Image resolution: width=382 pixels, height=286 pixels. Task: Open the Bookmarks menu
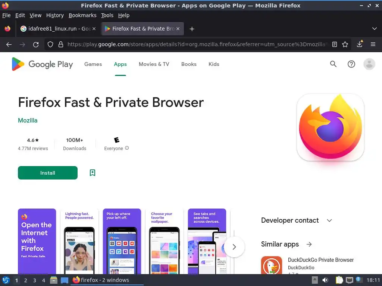[x=82, y=15]
